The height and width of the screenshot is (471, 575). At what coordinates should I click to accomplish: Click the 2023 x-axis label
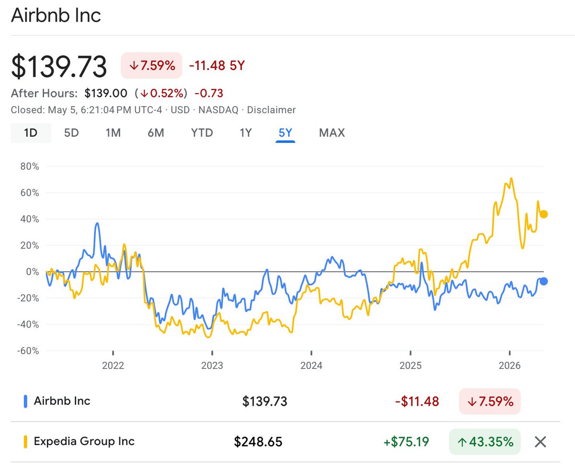tap(212, 365)
